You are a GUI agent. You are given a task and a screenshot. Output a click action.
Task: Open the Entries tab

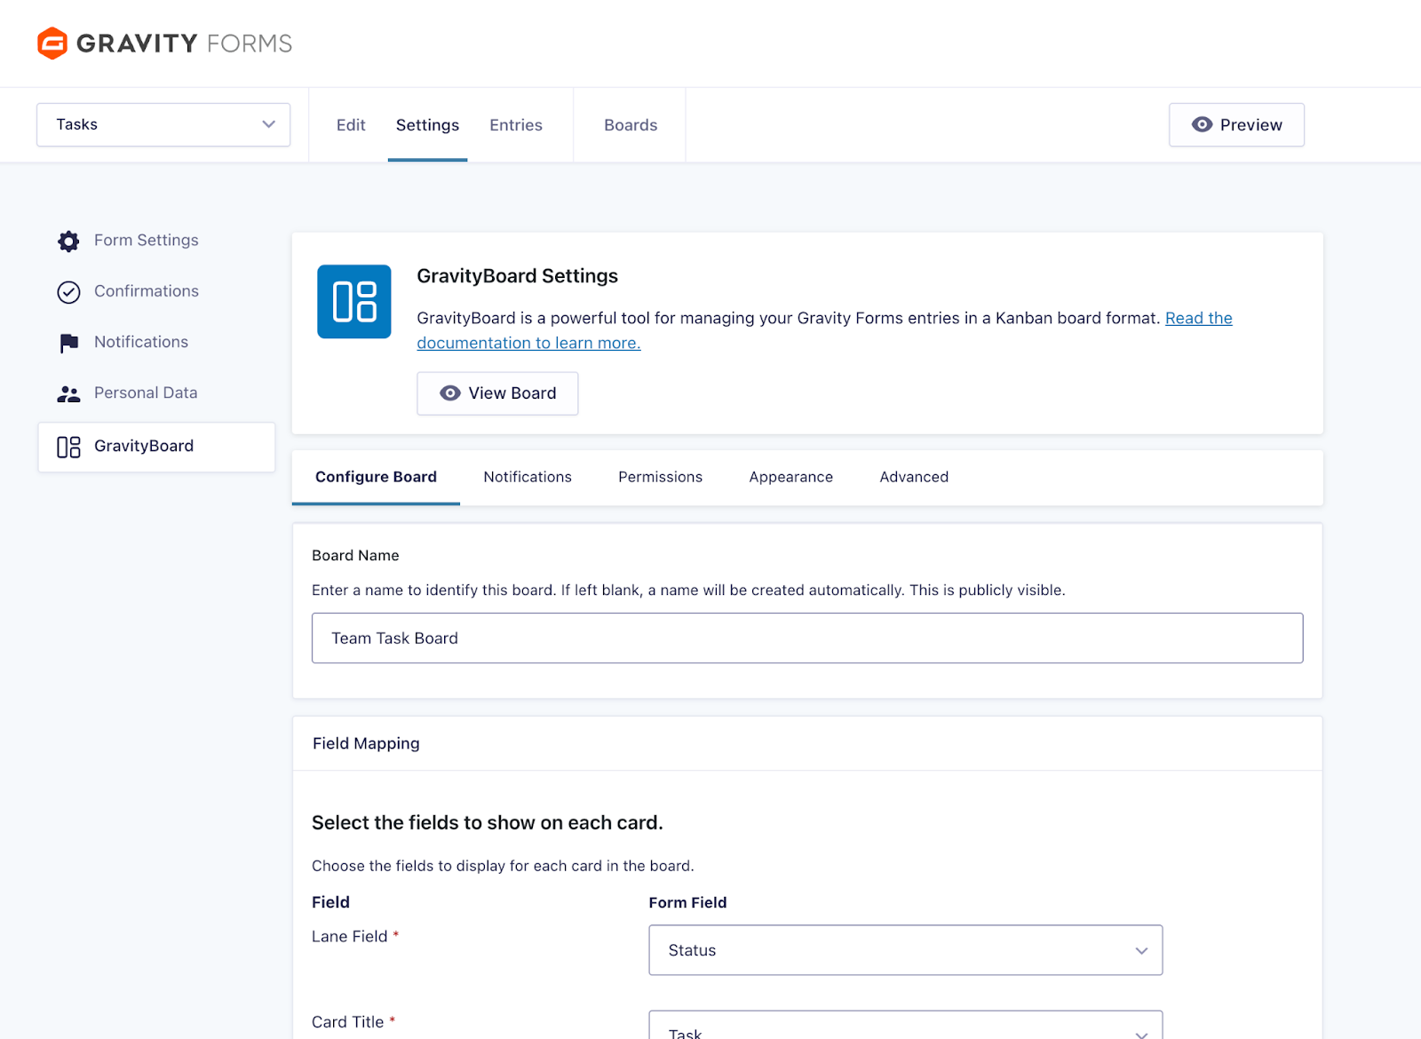516,125
